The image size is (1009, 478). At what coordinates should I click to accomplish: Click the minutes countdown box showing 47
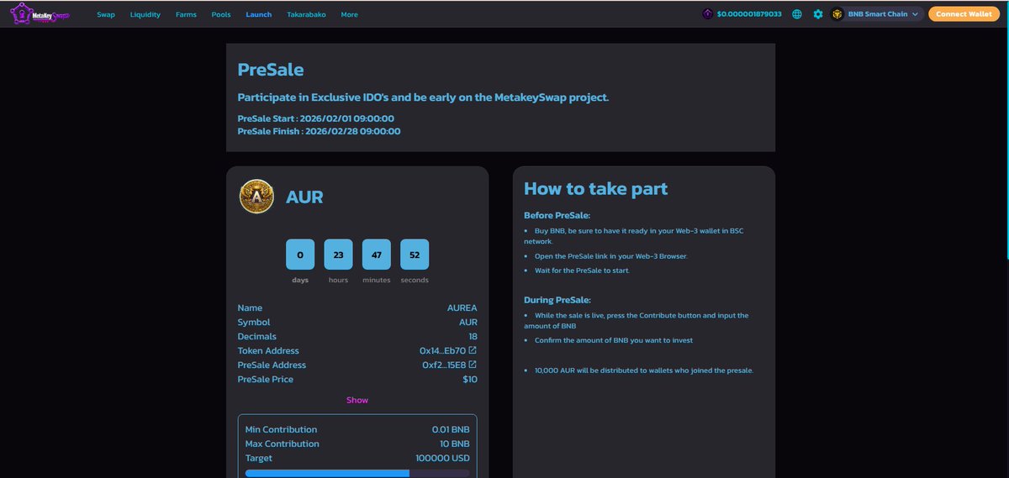[x=377, y=254]
